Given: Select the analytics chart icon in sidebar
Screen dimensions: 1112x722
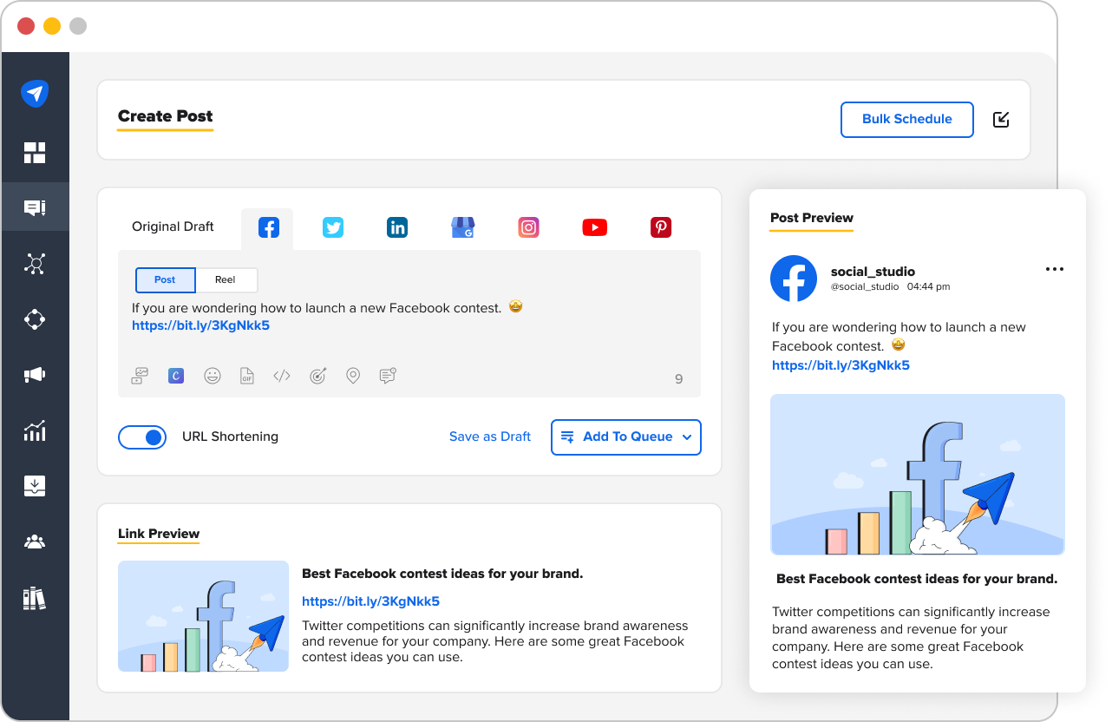Looking at the screenshot, I should coord(35,430).
